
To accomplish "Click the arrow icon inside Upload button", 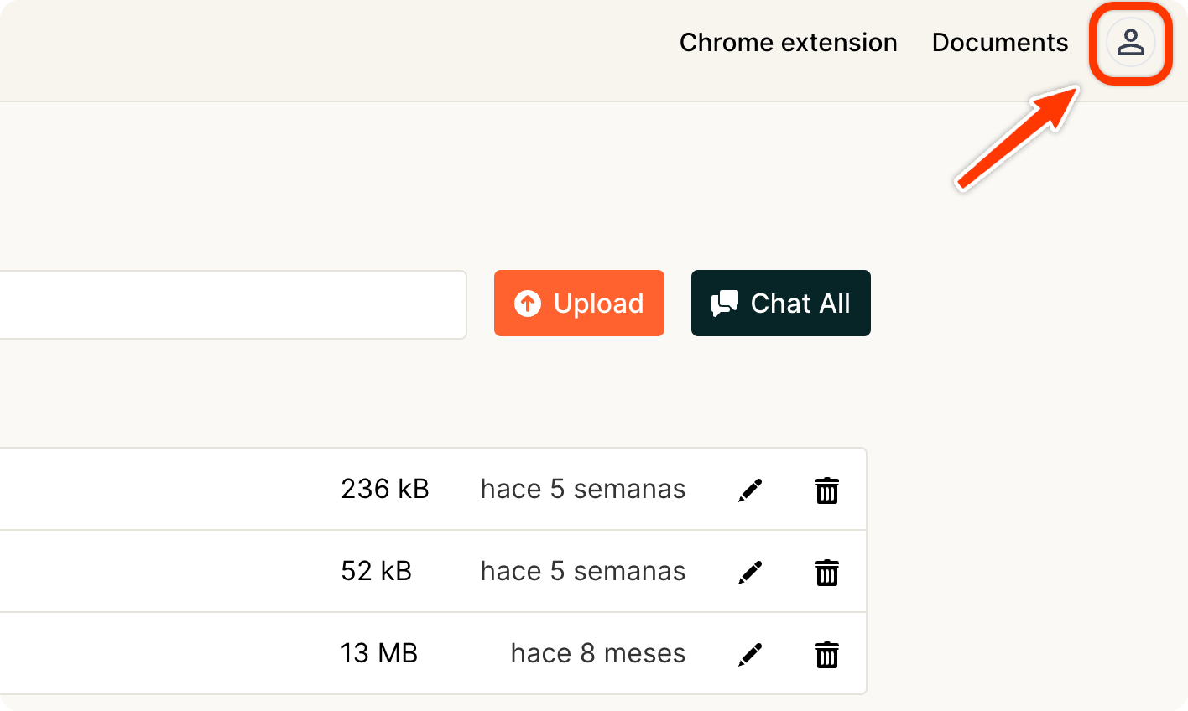I will tap(528, 304).
